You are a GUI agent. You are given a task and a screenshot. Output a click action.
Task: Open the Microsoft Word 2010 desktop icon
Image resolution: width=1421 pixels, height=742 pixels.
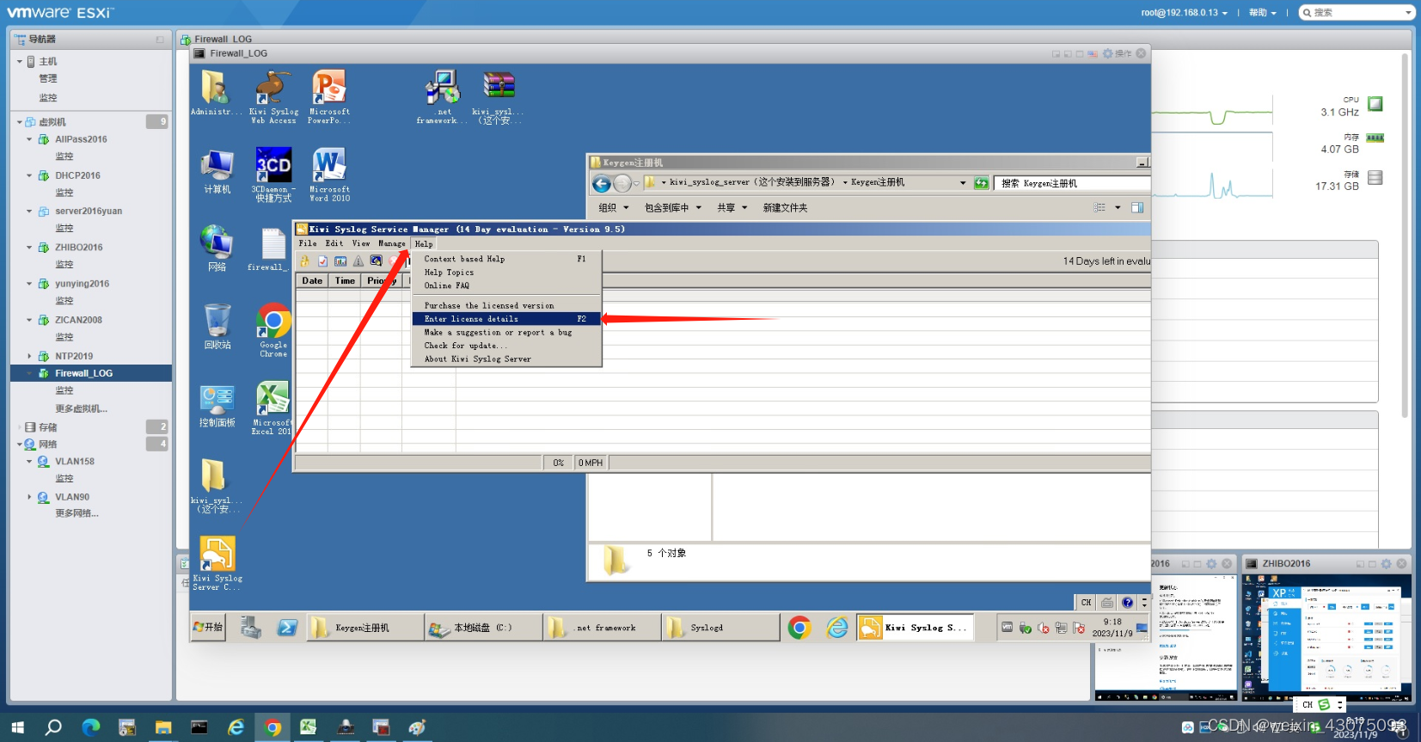click(329, 175)
